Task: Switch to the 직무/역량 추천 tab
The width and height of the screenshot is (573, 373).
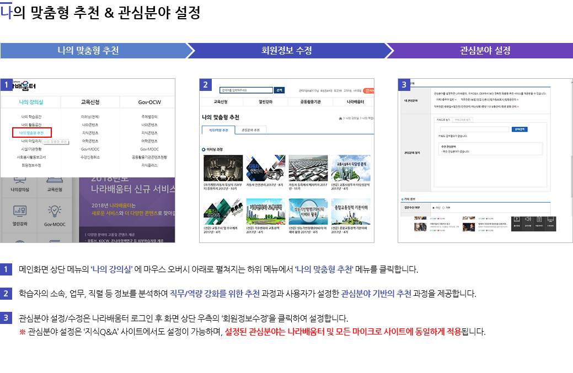Action: 218,129
